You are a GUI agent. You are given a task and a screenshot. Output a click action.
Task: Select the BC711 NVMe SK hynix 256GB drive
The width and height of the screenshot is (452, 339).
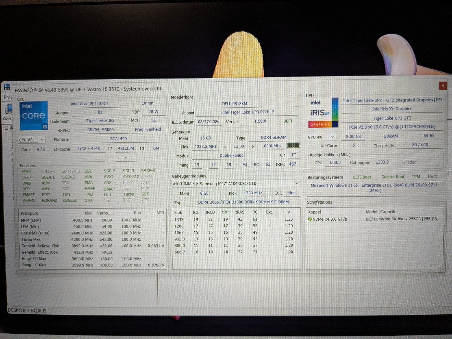click(402, 219)
